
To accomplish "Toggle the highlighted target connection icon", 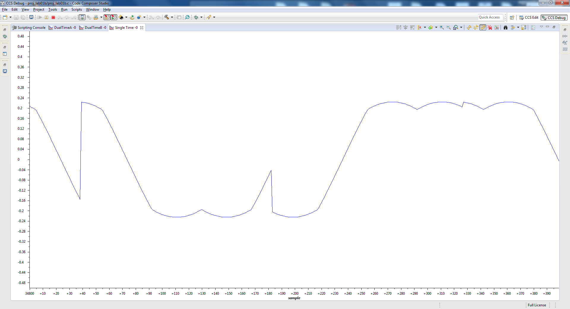I will [82, 17].
